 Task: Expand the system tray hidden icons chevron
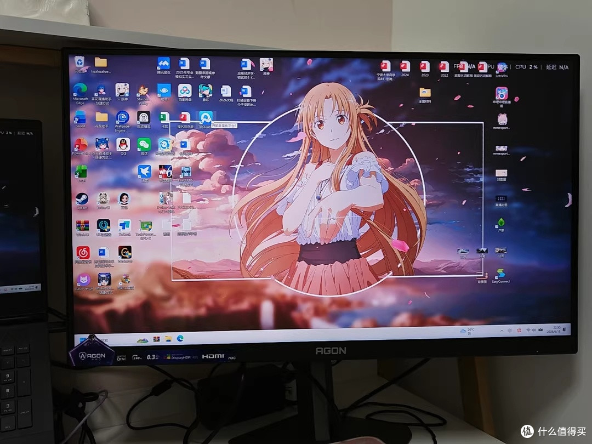tap(502, 331)
